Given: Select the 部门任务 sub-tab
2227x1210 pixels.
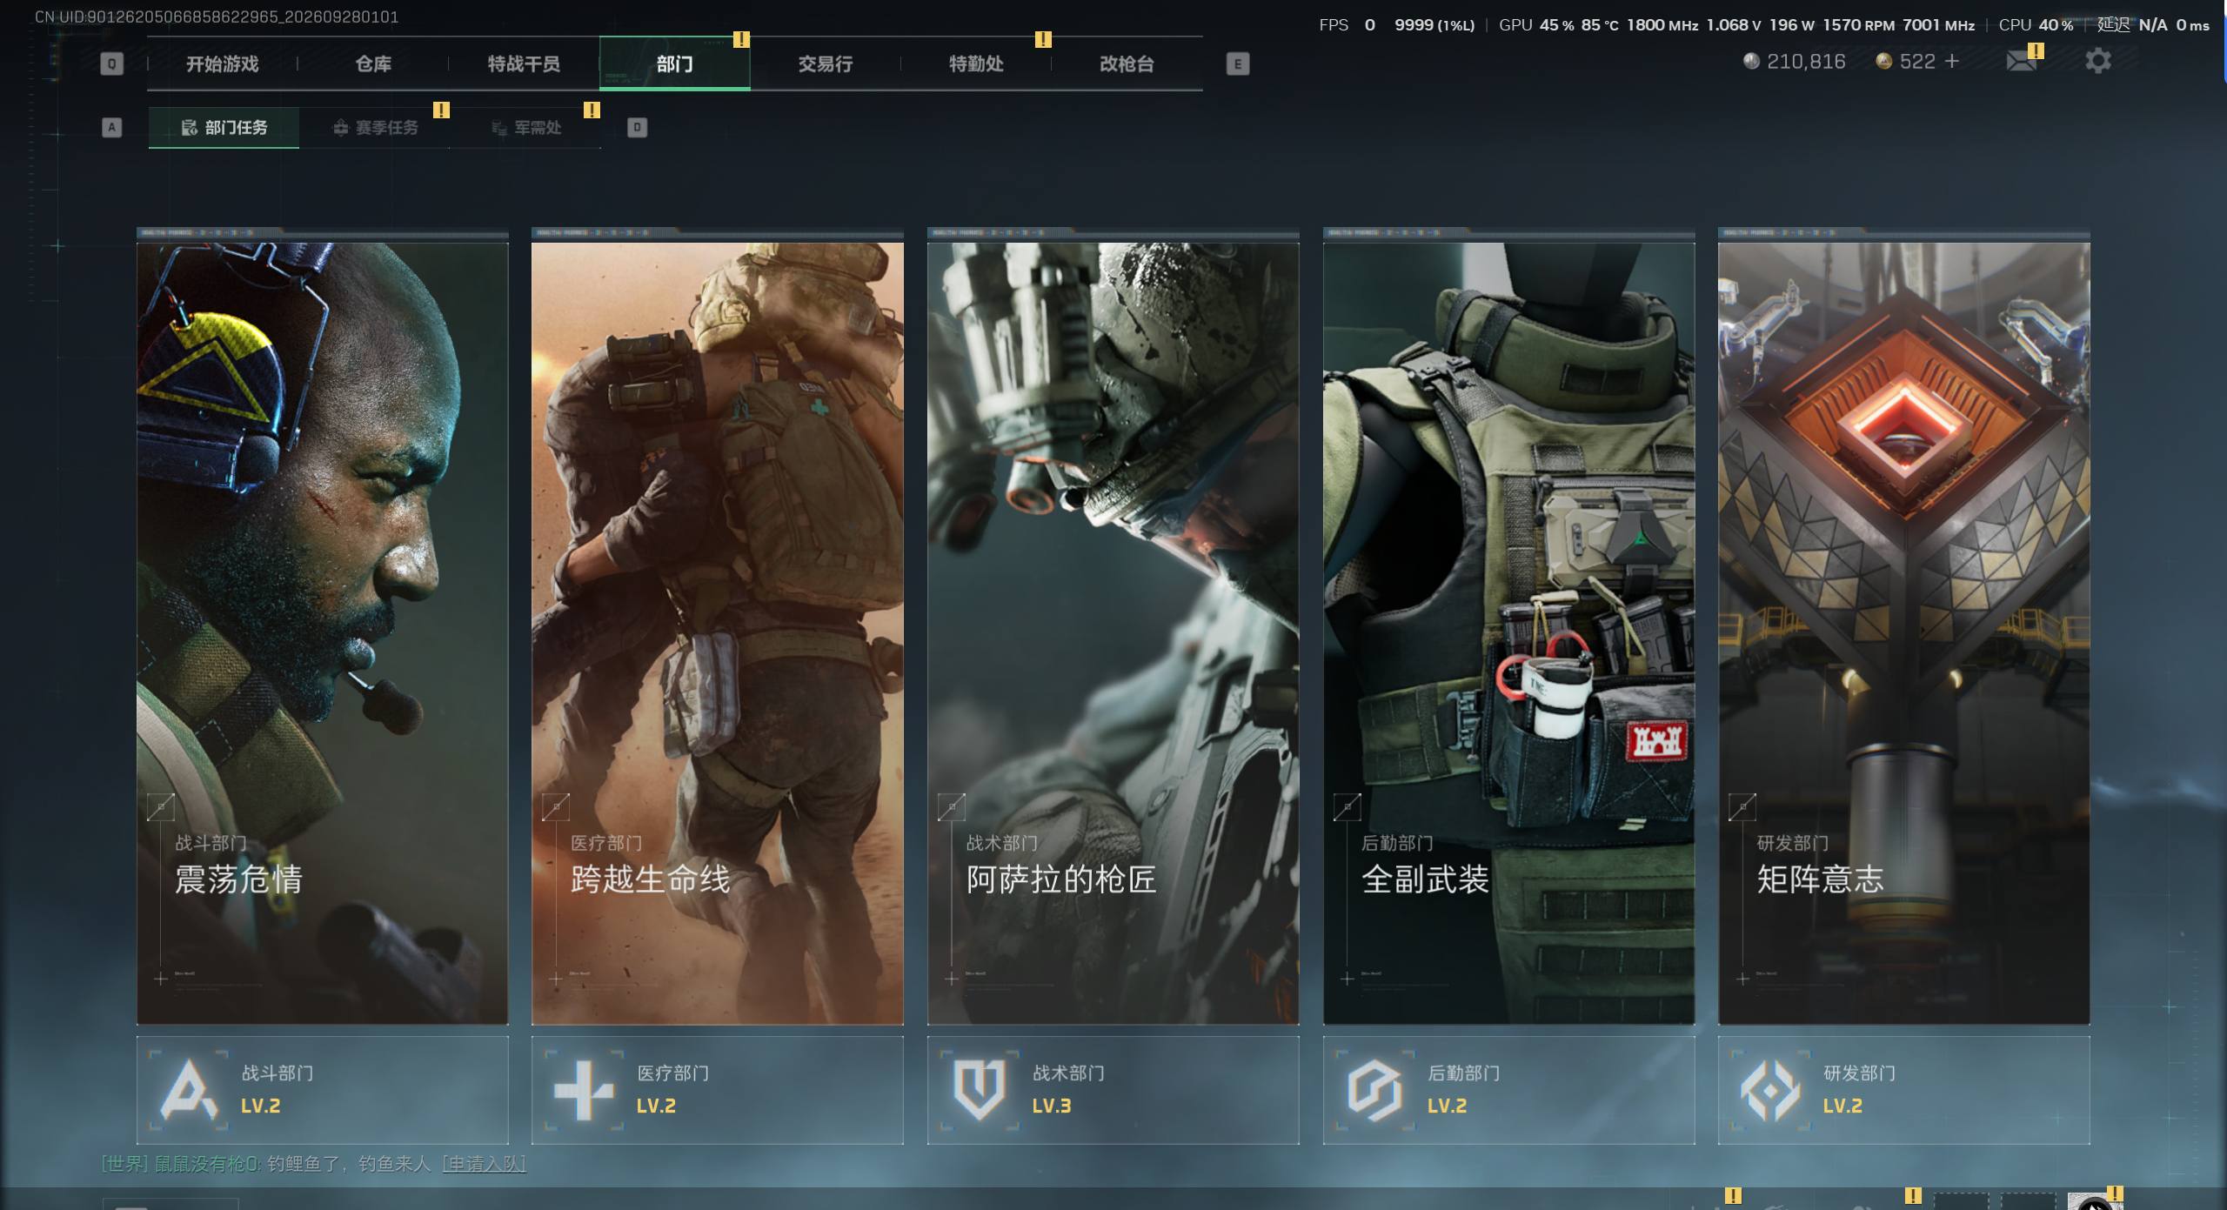Looking at the screenshot, I should (224, 128).
